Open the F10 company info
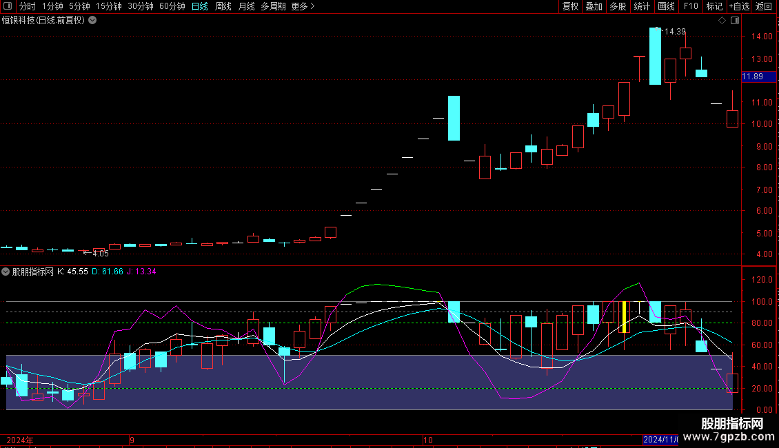 pos(691,6)
